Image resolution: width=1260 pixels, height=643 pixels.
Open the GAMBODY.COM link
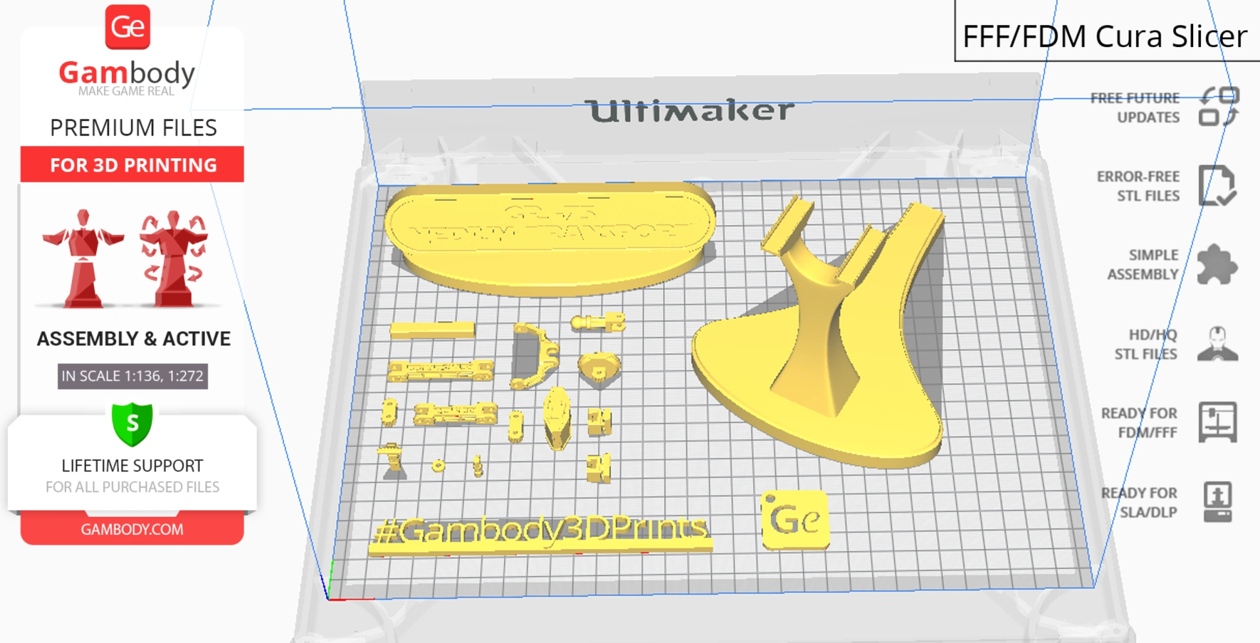pyautogui.click(x=132, y=529)
